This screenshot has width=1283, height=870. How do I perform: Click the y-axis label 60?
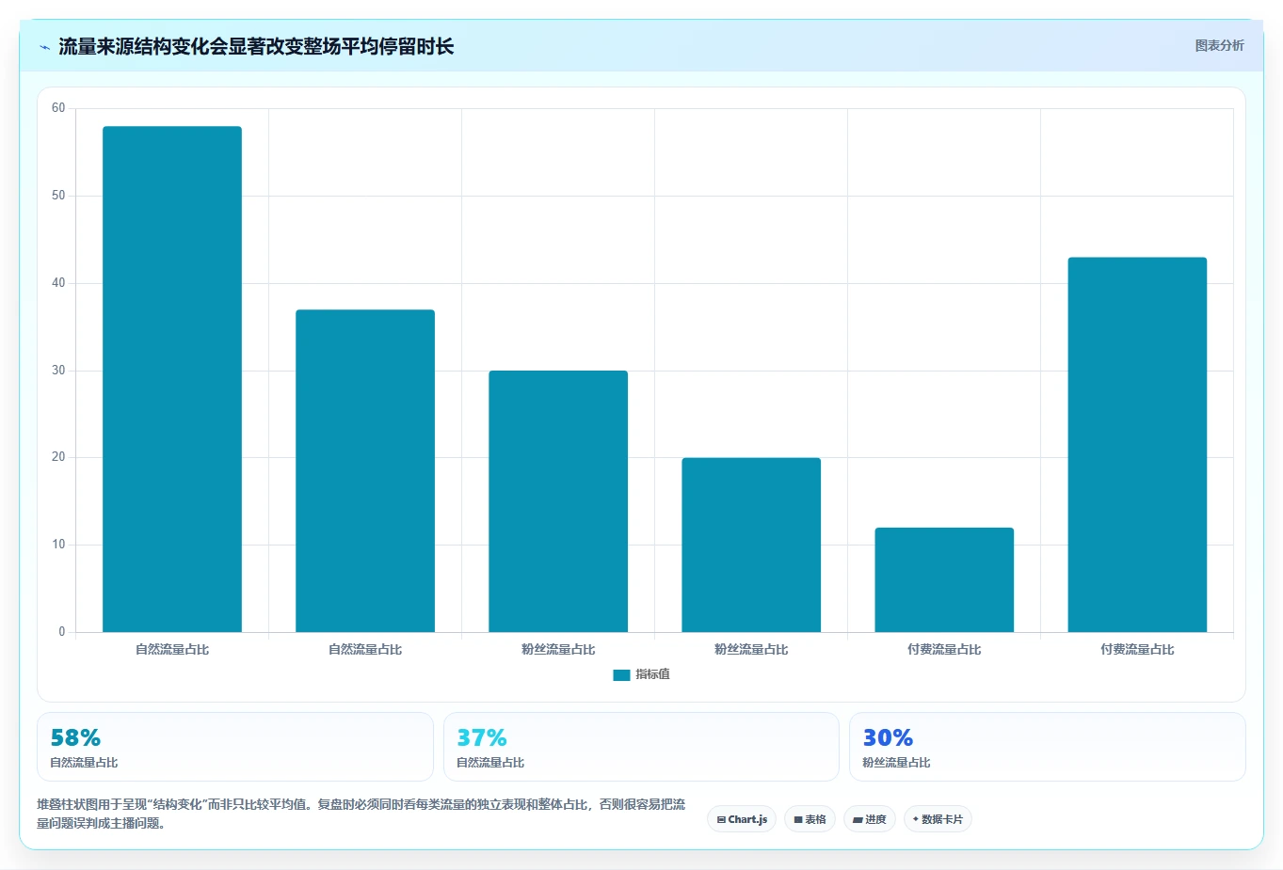[58, 108]
